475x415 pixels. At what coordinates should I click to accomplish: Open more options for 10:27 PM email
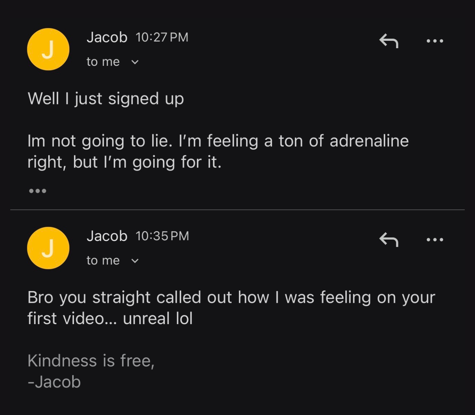pyautogui.click(x=435, y=41)
